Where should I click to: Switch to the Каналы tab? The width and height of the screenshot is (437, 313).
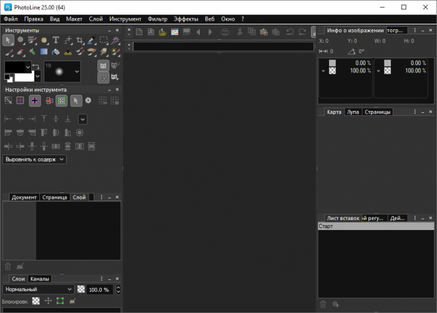(39, 279)
